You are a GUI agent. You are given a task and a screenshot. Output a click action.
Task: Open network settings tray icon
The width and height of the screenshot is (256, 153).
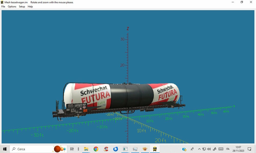pos(204,149)
